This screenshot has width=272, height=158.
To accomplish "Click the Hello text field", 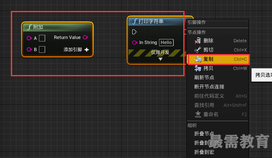I will click(x=166, y=42).
